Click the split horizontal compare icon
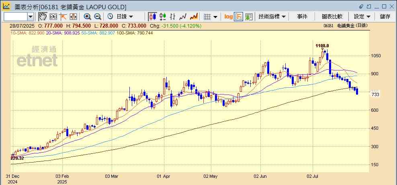The image size is (397, 185). tap(73, 17)
